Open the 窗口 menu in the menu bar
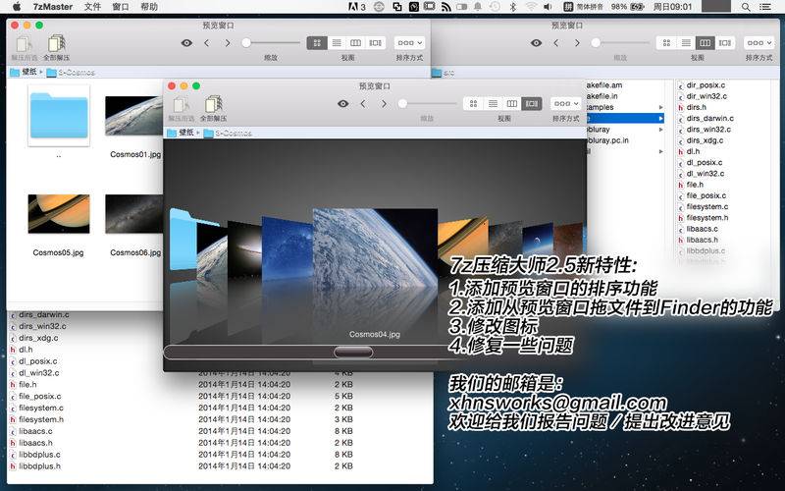The height and width of the screenshot is (491, 785). [120, 7]
